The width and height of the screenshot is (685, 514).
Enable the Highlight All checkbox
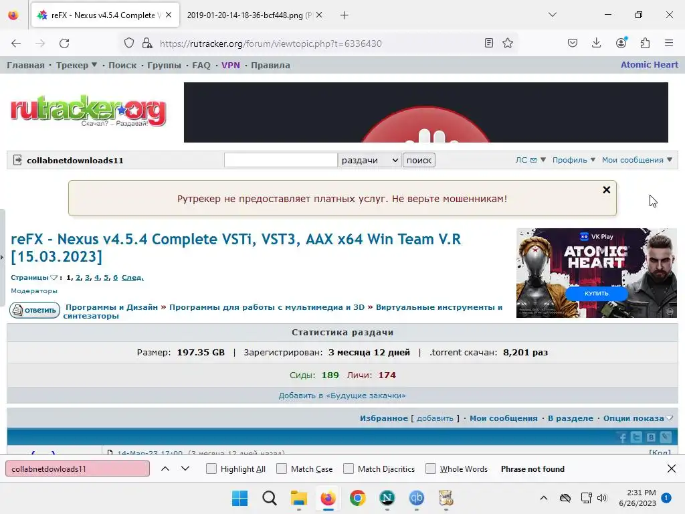click(211, 468)
